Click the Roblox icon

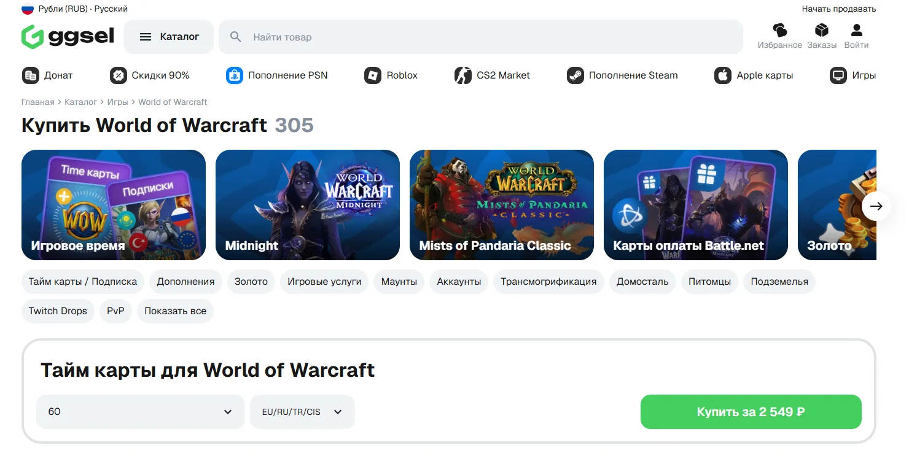click(373, 75)
